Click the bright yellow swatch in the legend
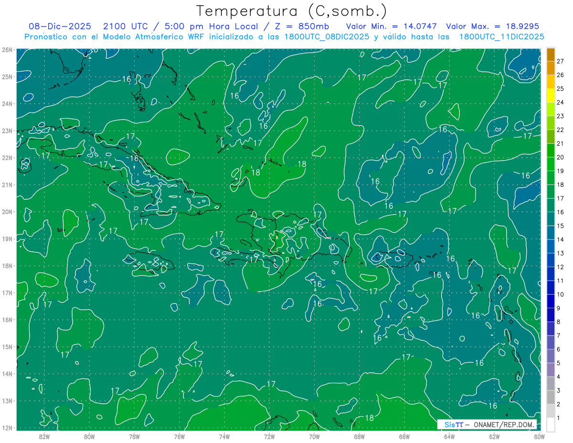This screenshot has width=573, height=443. 551,96
